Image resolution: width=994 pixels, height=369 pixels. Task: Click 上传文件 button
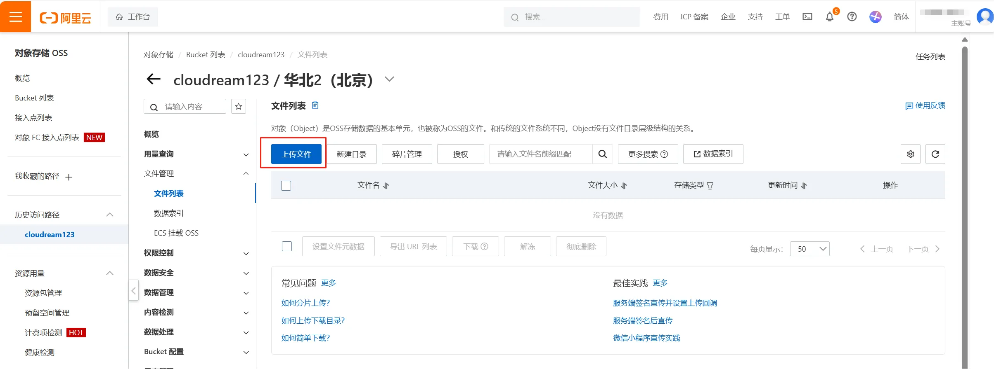tap(296, 154)
